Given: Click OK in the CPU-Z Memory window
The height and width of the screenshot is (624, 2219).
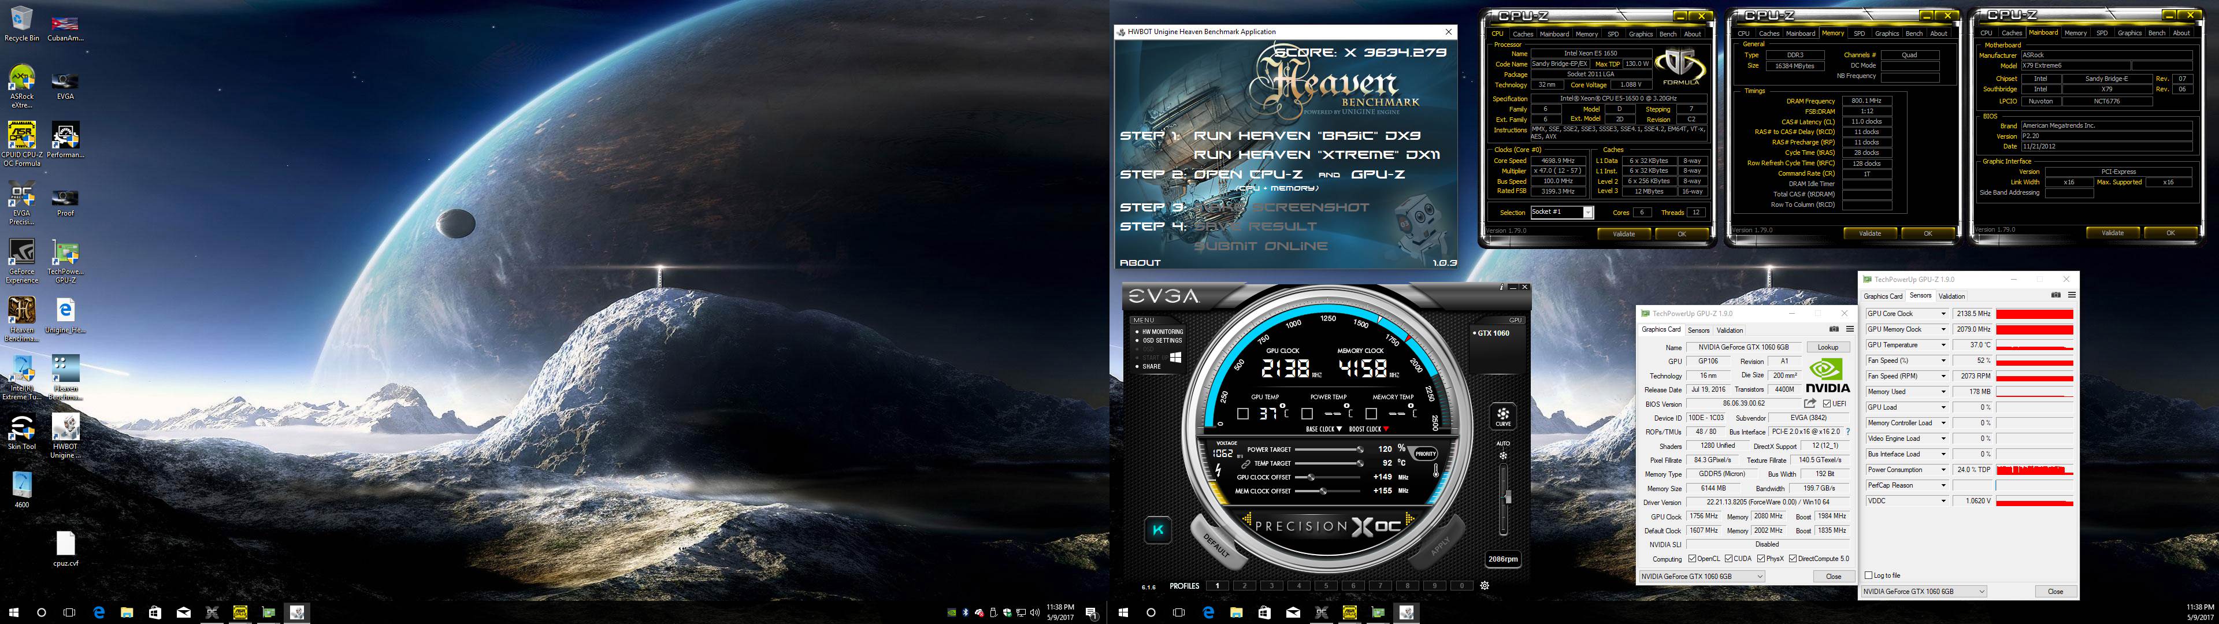Looking at the screenshot, I should tap(1927, 233).
